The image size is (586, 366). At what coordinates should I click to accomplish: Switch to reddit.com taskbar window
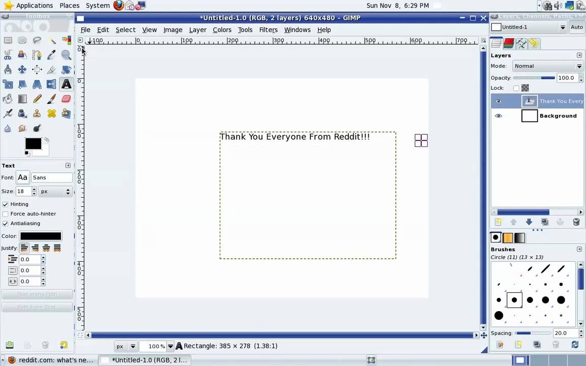[x=50, y=360]
